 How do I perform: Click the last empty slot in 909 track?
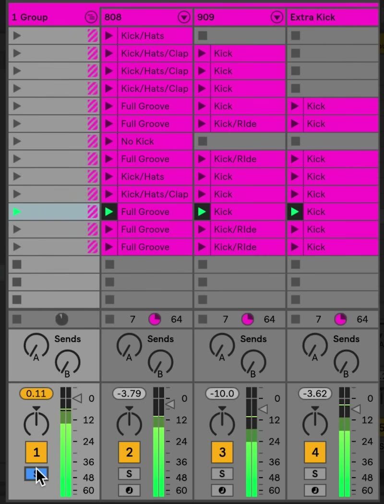[x=240, y=300]
